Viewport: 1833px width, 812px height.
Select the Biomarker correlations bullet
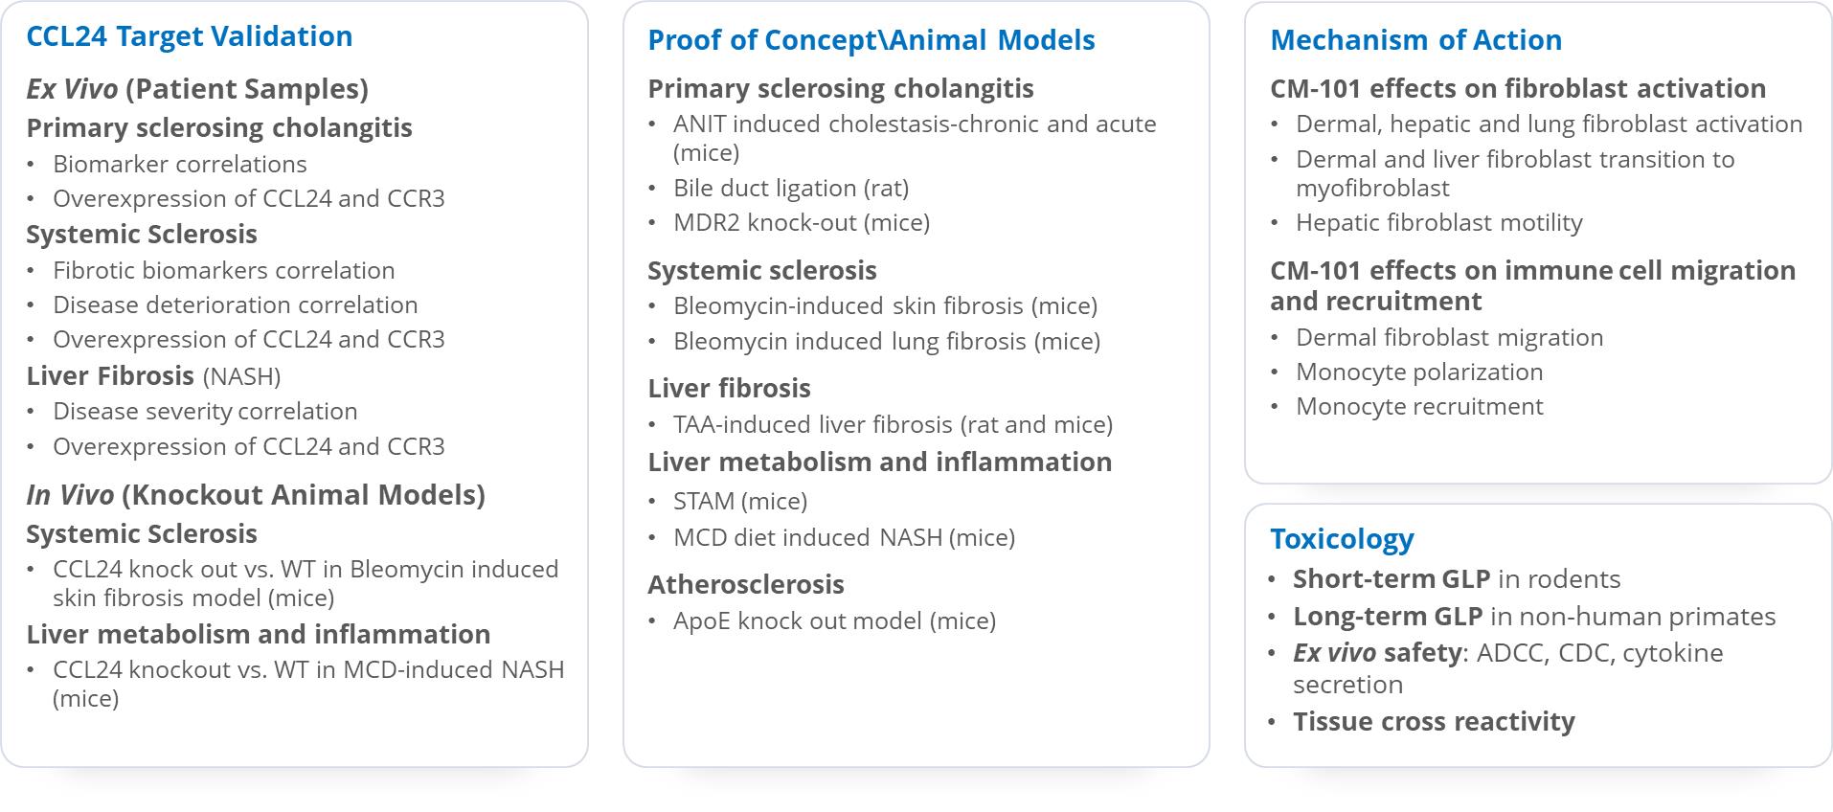coord(180,164)
